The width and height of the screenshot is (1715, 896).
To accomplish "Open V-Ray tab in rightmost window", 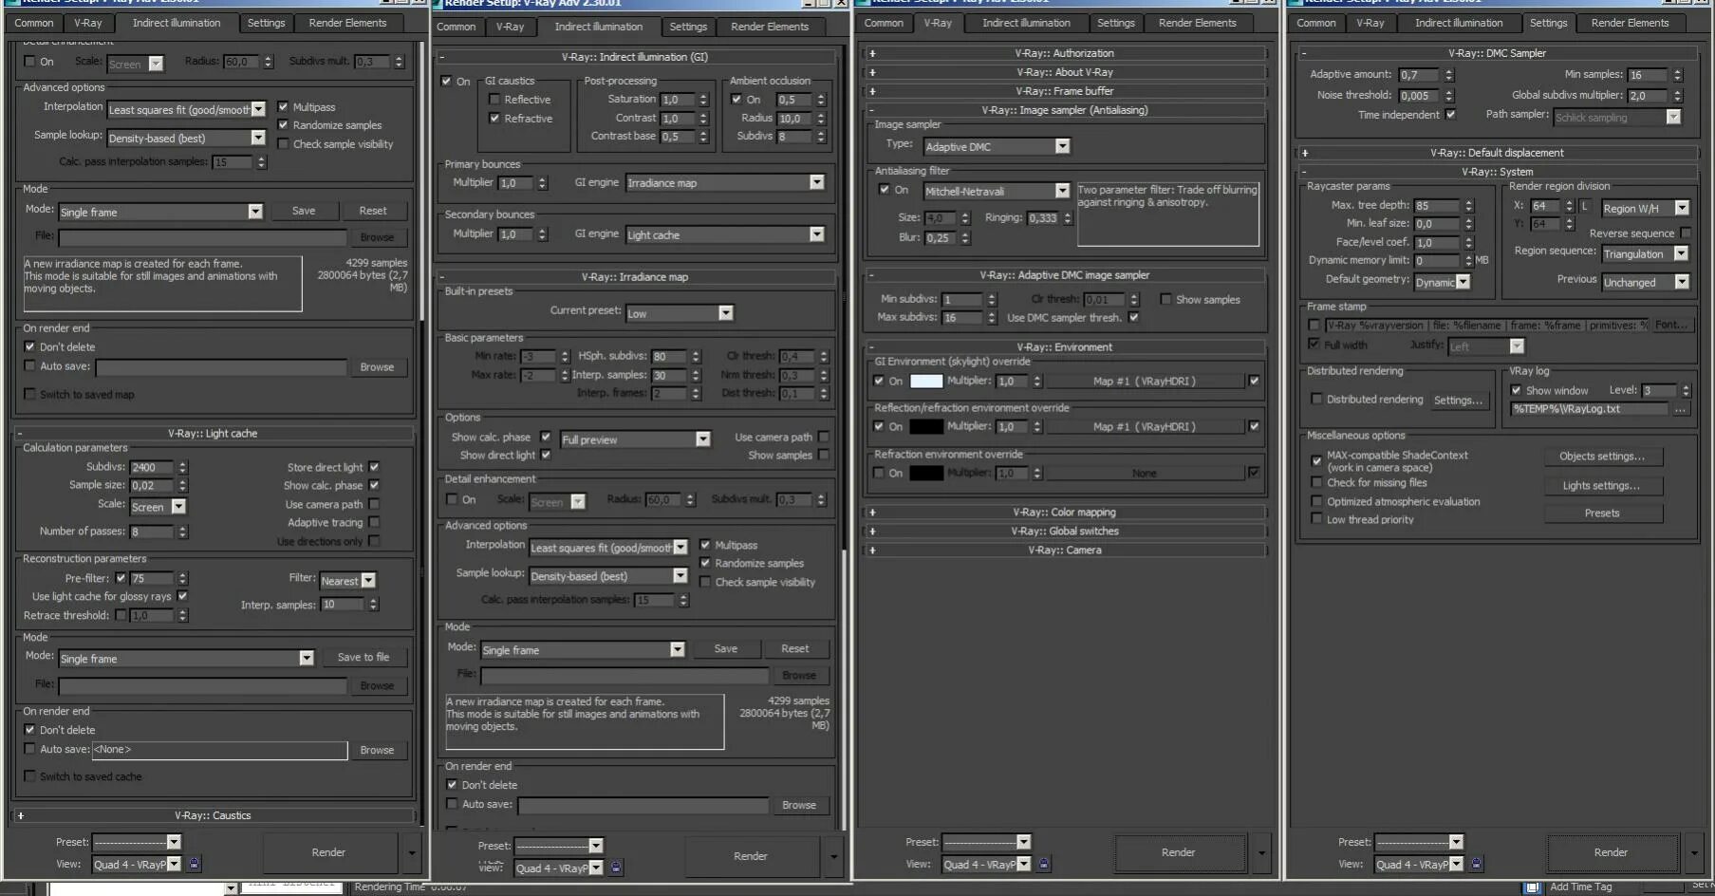I will click(x=1370, y=23).
